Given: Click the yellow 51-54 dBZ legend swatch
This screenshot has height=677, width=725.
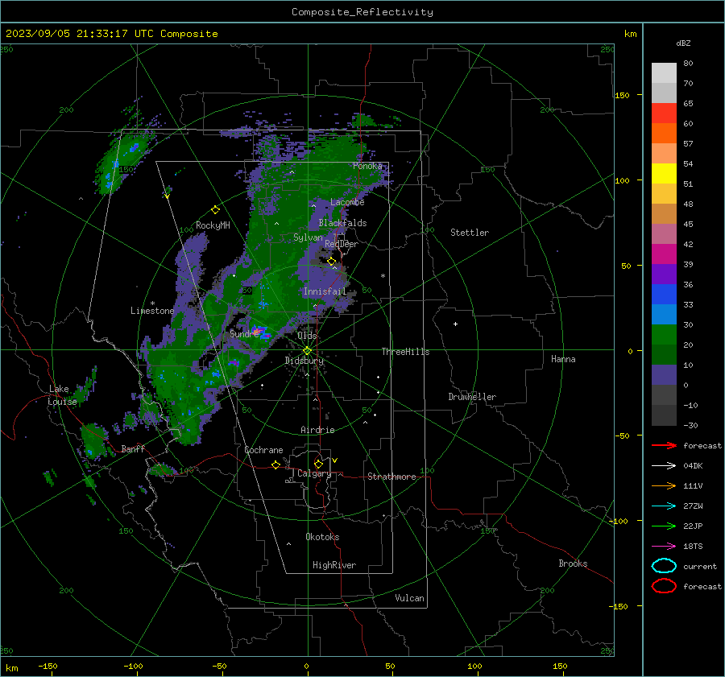Looking at the screenshot, I should coord(664,174).
